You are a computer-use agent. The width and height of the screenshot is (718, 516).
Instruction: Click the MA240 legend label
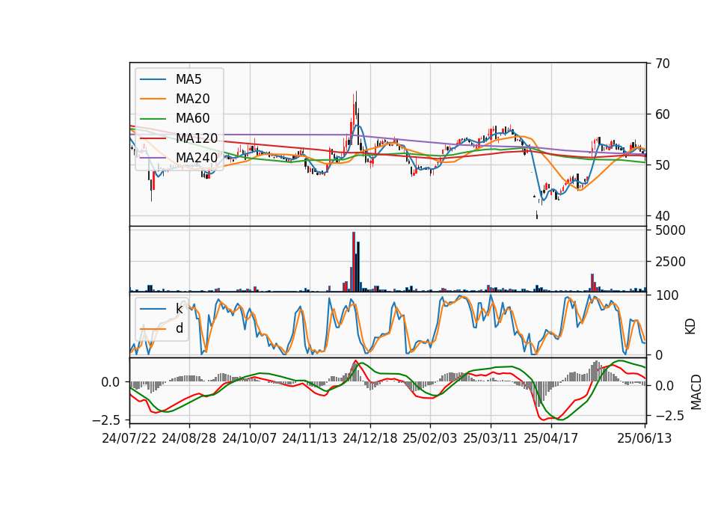pos(197,158)
